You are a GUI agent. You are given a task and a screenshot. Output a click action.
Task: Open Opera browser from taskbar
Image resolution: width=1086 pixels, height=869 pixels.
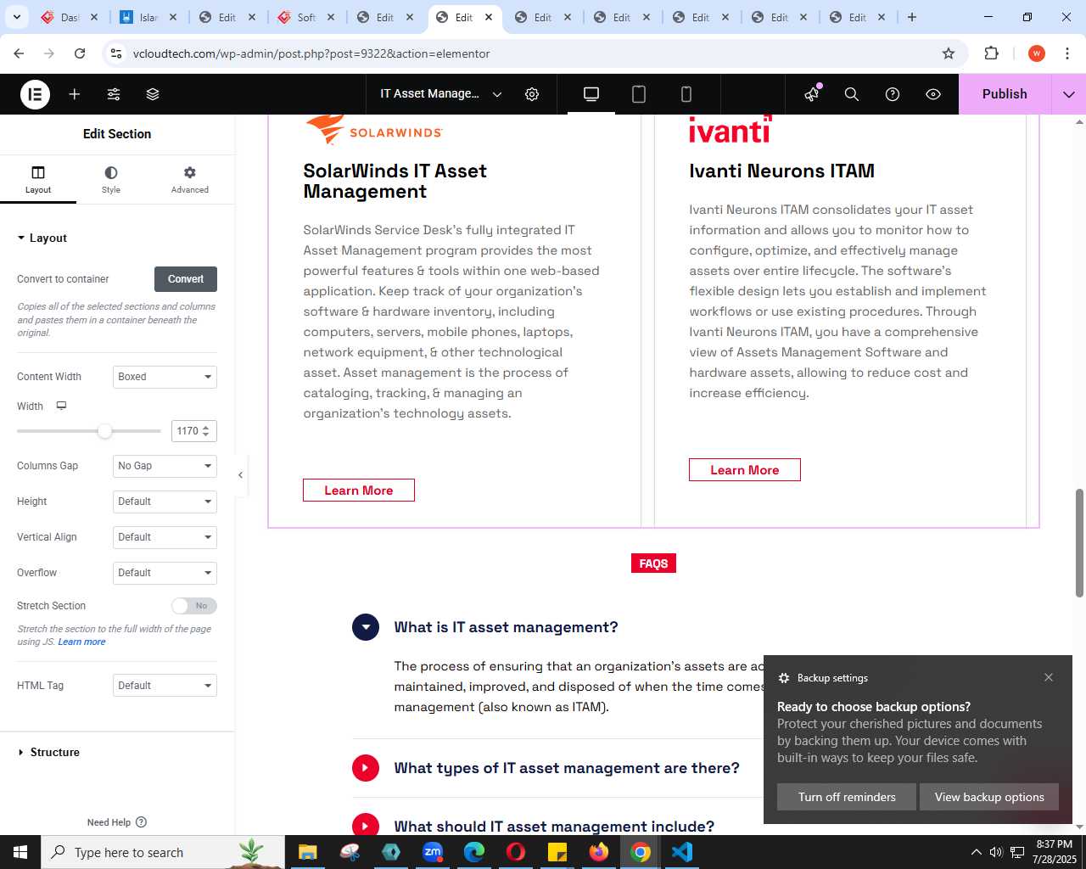516,852
